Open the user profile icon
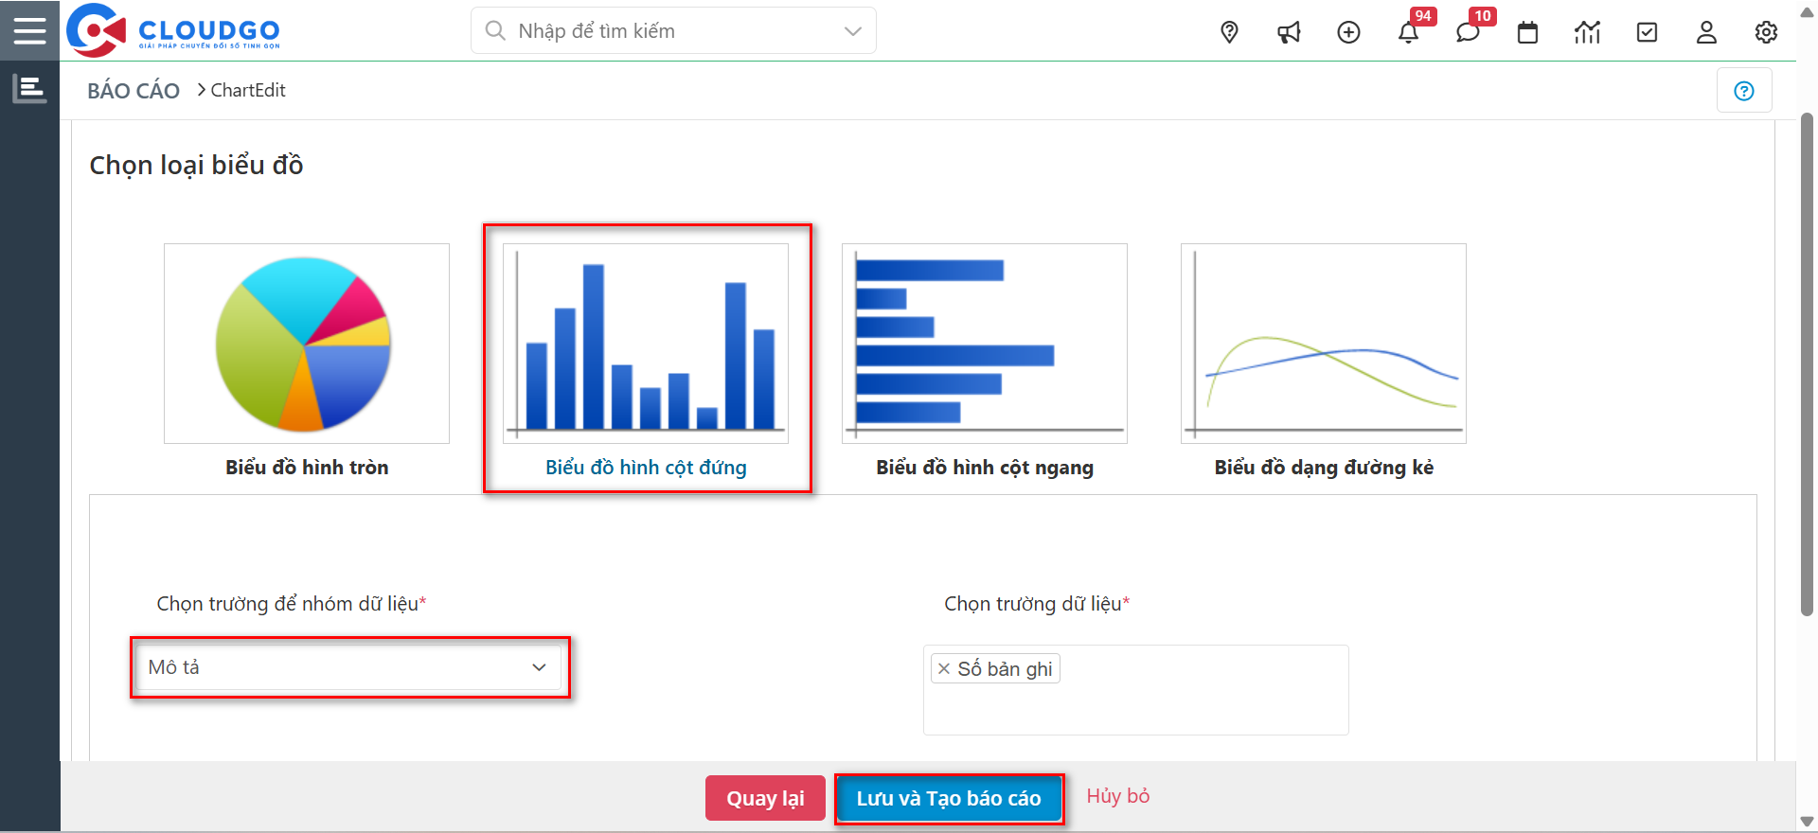Screen dimensions: 1818x833 [1706, 32]
